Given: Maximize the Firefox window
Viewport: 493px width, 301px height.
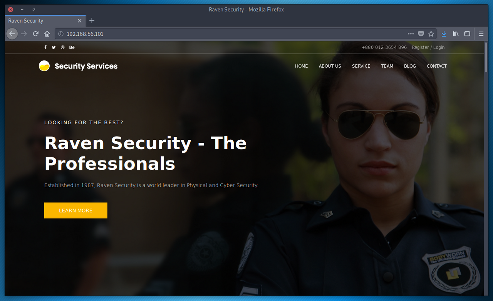Looking at the screenshot, I should tap(34, 9).
